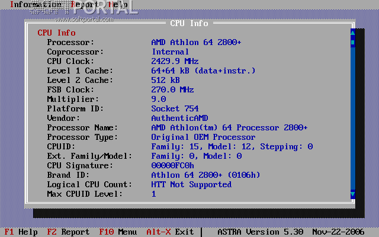Screen dimensions: 379x237
Task: Select the 'Ext. Family/Model:' label
Action: [89, 156]
